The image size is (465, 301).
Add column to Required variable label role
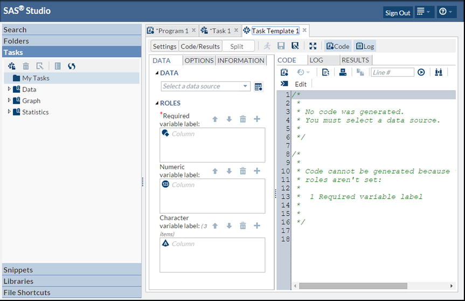(x=257, y=119)
